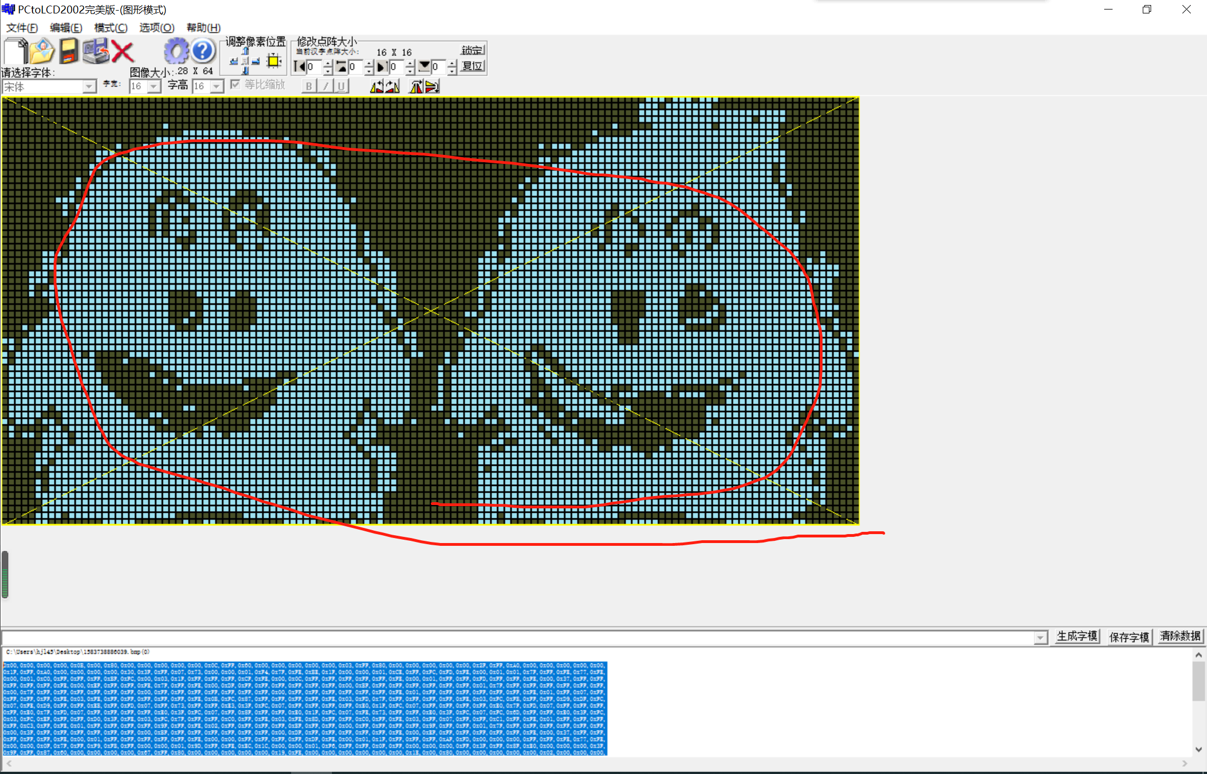Open the 文件(F) menu
The height and width of the screenshot is (774, 1207).
pyautogui.click(x=22, y=27)
